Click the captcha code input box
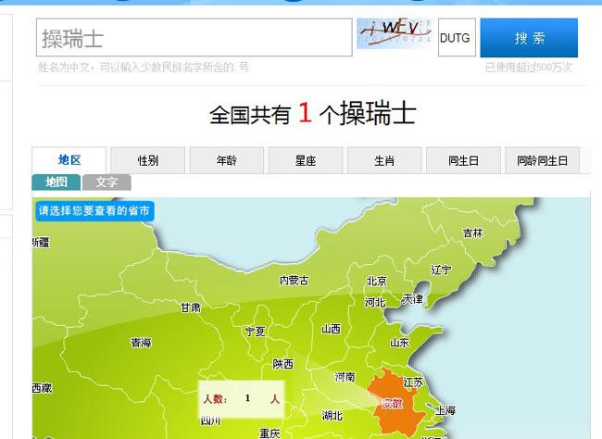The height and width of the screenshot is (439, 602). [x=455, y=38]
